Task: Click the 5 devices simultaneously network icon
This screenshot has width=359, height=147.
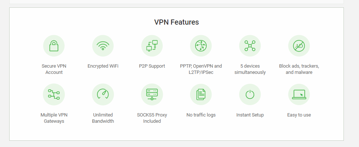Action: click(x=250, y=46)
